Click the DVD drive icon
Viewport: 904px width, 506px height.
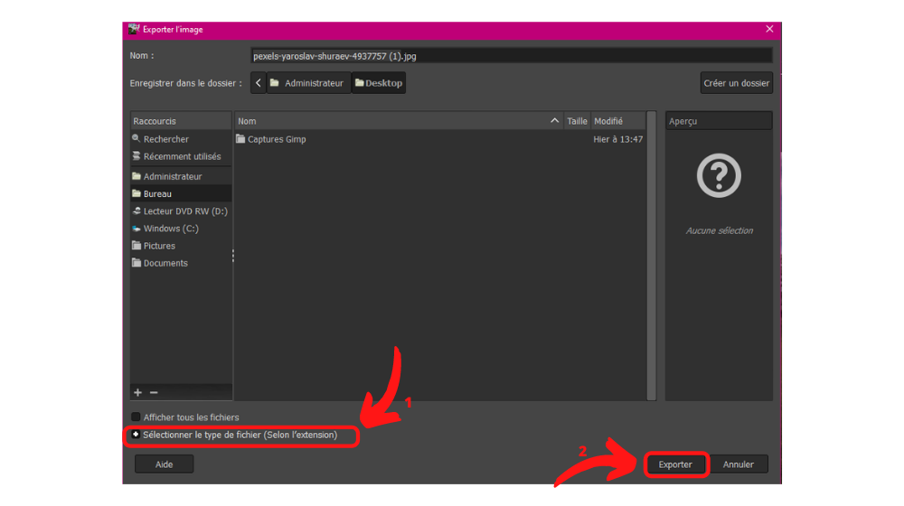coord(137,211)
